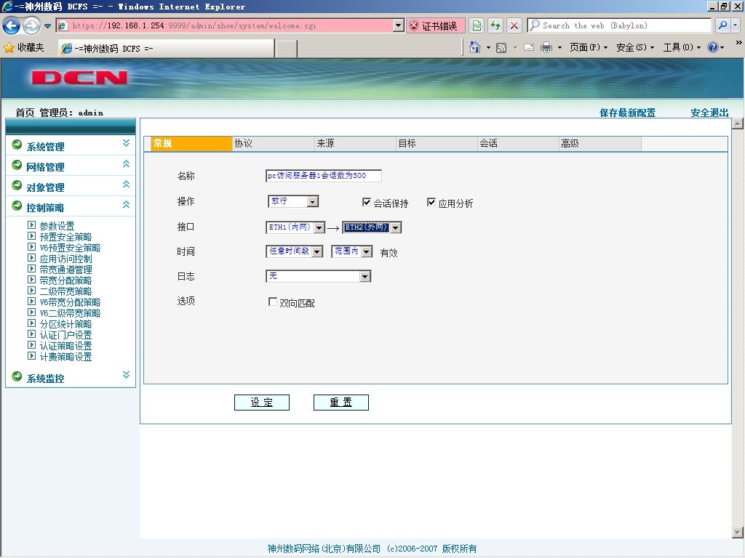
Task: Go back with the browser Back arrow
Action: pyautogui.click(x=12, y=25)
